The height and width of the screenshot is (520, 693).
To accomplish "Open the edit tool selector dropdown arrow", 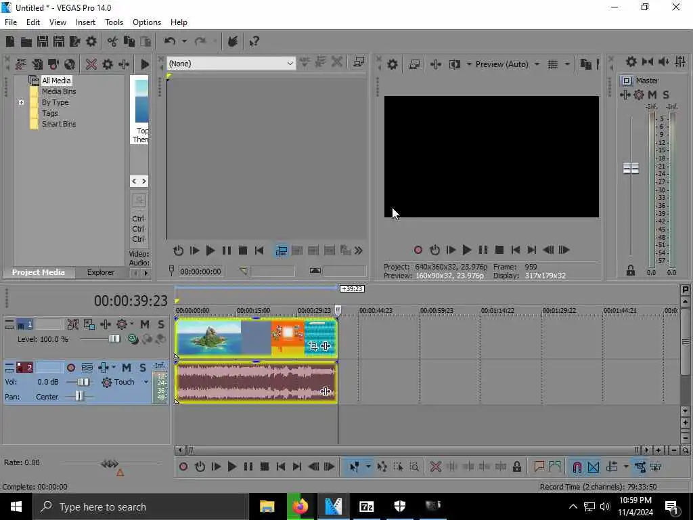I will coord(367,467).
